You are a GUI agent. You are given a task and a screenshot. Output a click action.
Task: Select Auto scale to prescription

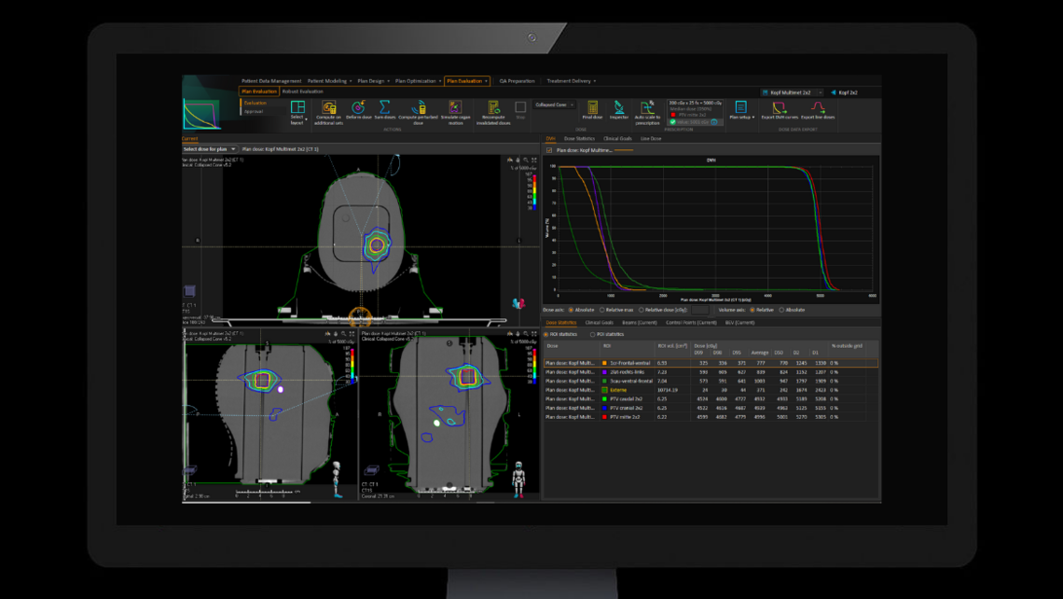coord(646,107)
